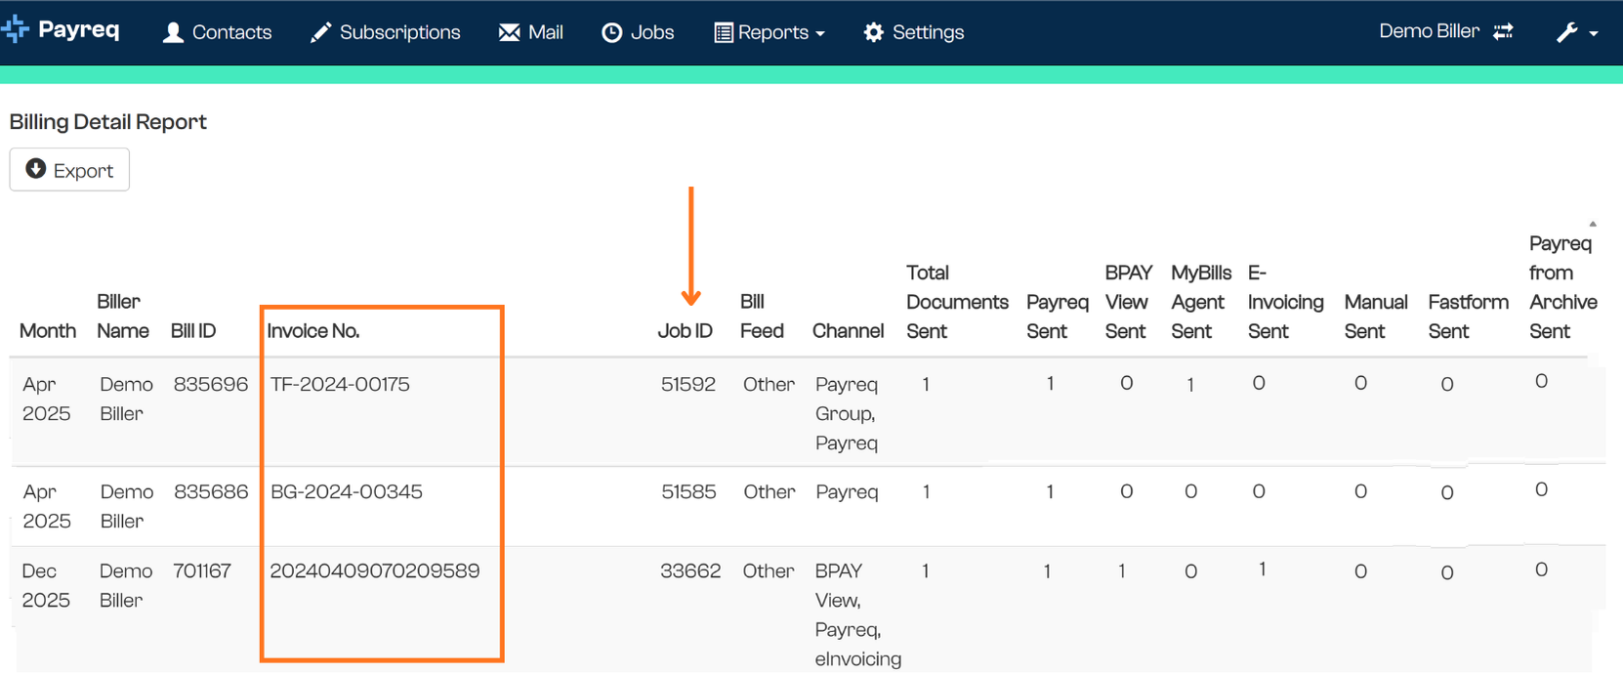Sort by Manual Sent column header

pyautogui.click(x=1376, y=316)
